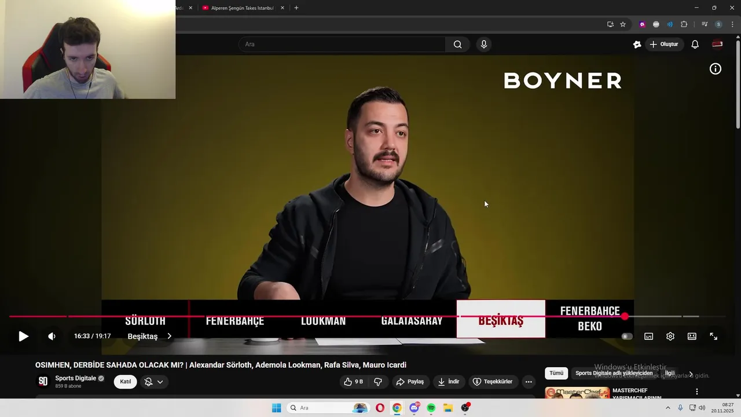Viewport: 741px width, 417px height.
Task: Open Chrome from the taskbar
Action: tap(397, 408)
